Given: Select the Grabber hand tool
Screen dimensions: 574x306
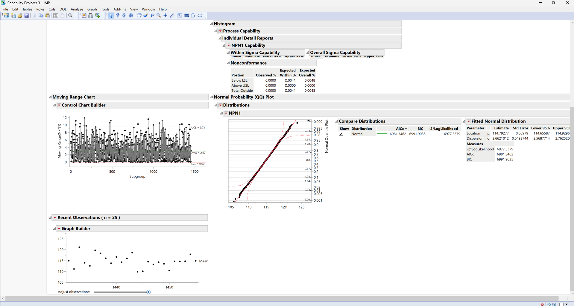Looking at the screenshot, I should 139,15.
